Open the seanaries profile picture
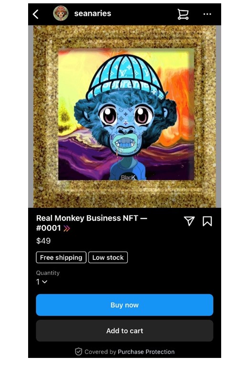Viewport: 245px width, 367px height. click(61, 13)
